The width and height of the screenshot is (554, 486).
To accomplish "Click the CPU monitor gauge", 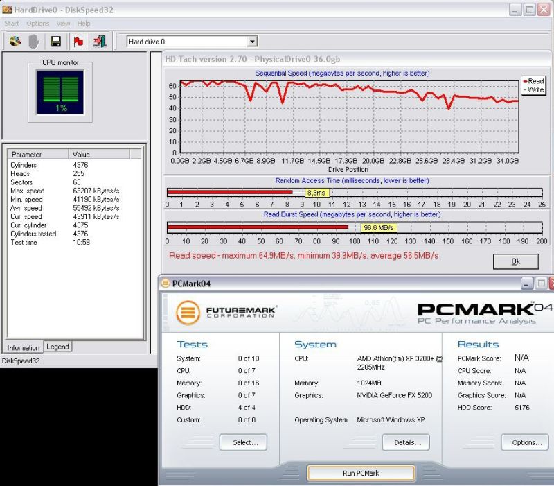I will [x=60, y=92].
